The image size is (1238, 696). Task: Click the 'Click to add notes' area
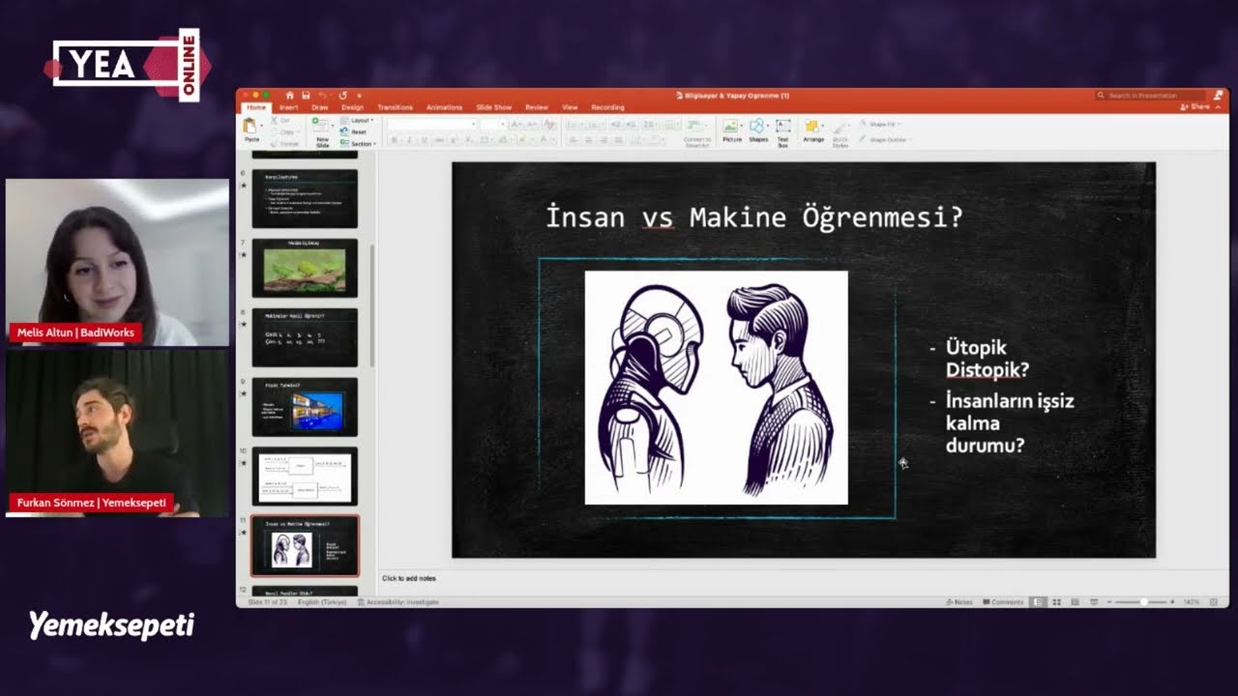point(408,578)
